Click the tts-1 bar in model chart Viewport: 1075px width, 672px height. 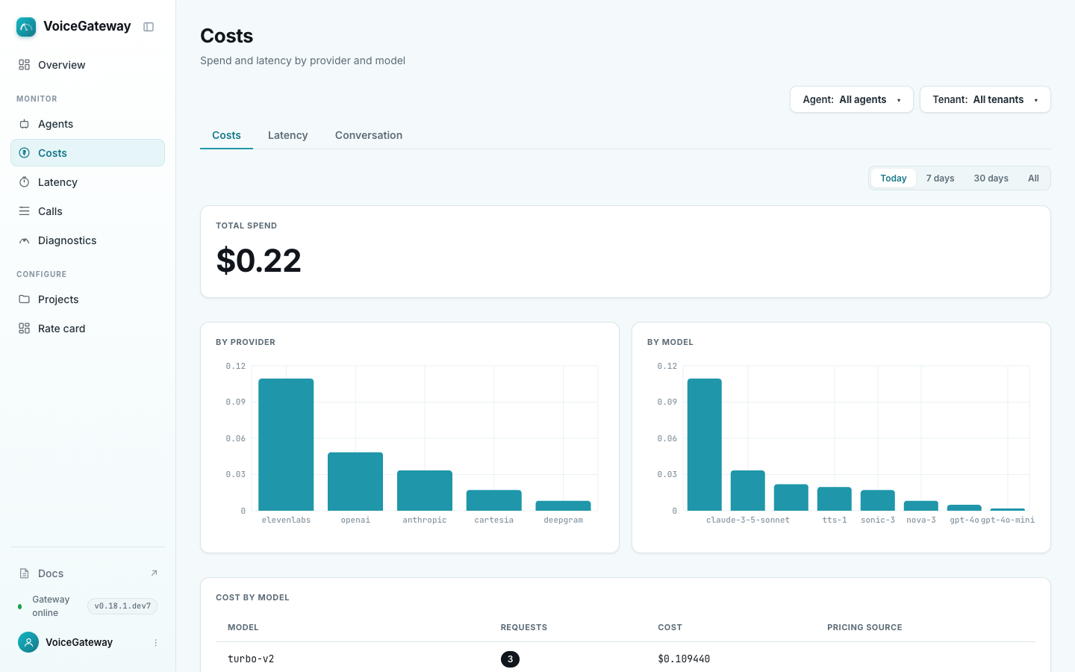pyautogui.click(x=835, y=499)
